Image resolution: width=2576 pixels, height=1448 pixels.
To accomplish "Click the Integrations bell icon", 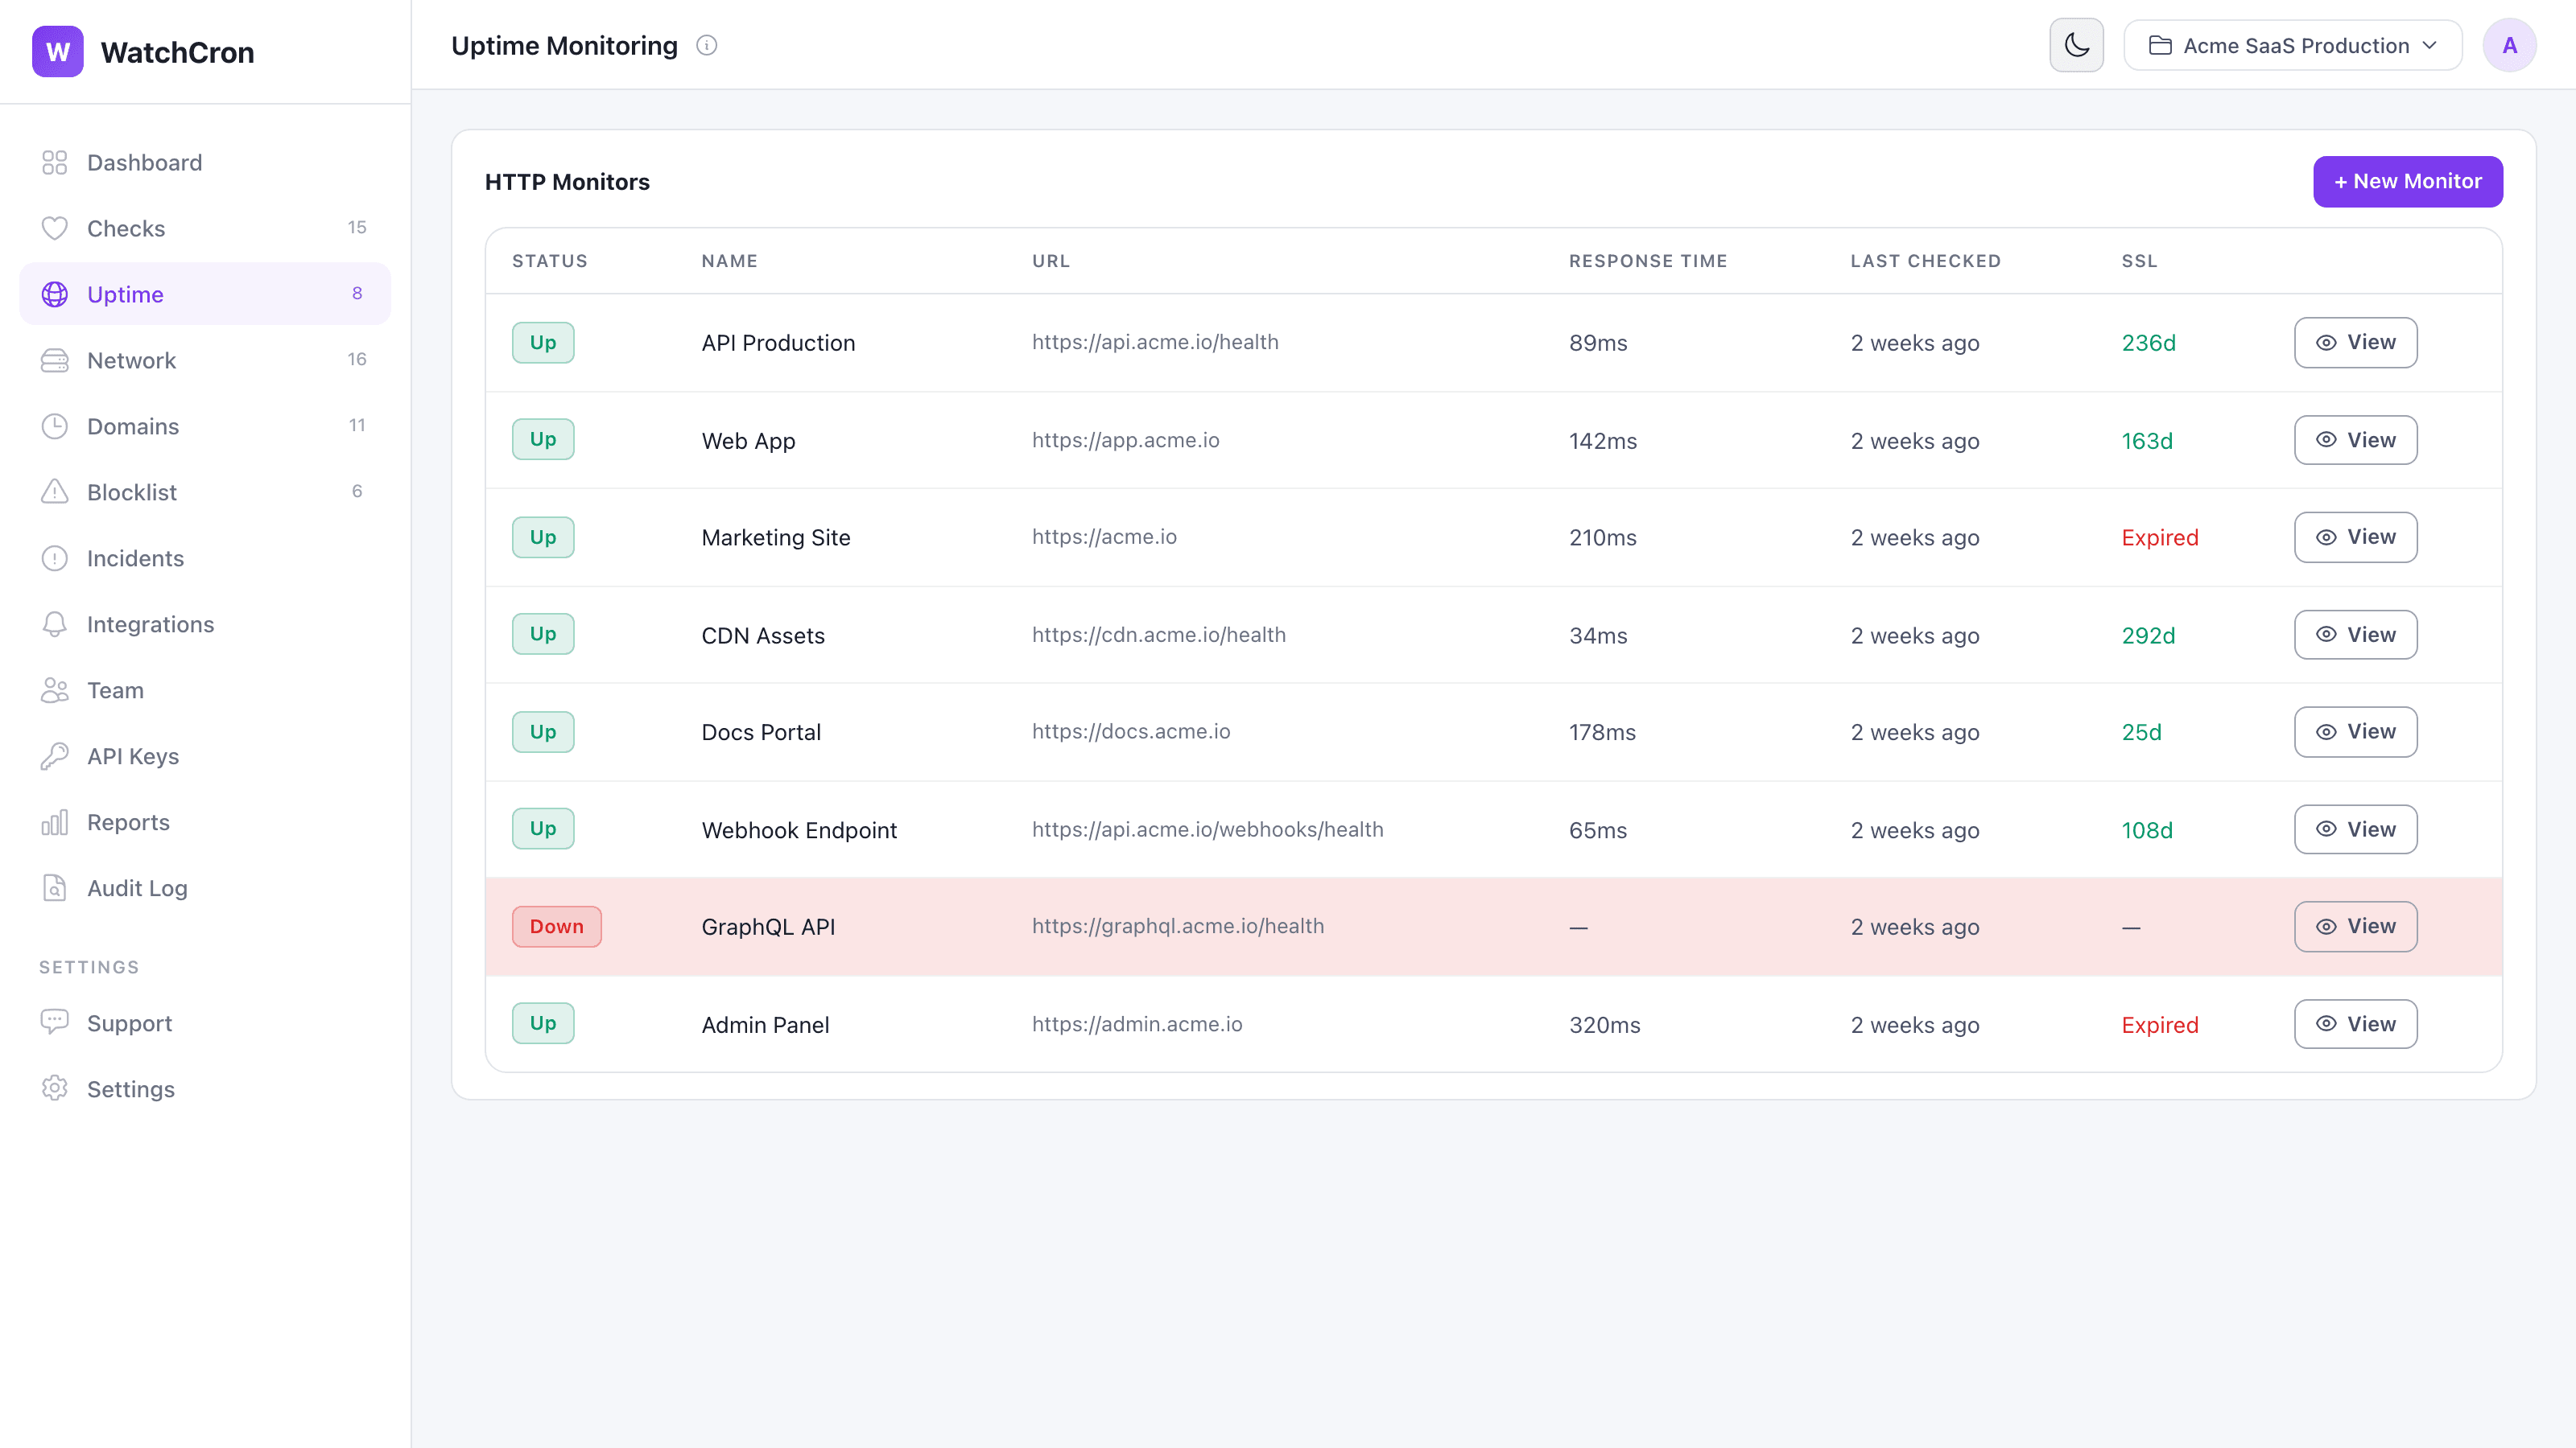I will [54, 624].
